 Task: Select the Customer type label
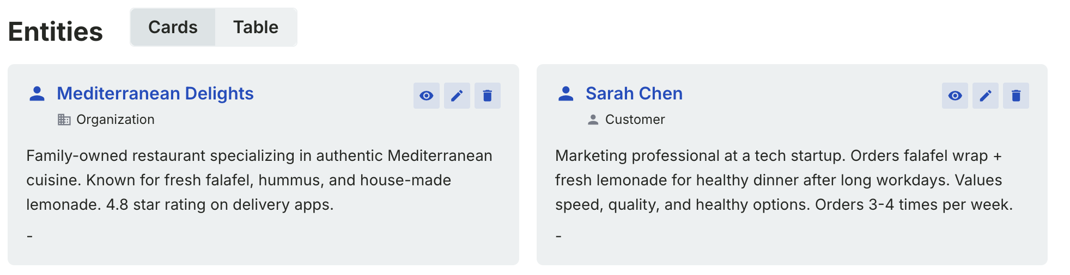635,120
